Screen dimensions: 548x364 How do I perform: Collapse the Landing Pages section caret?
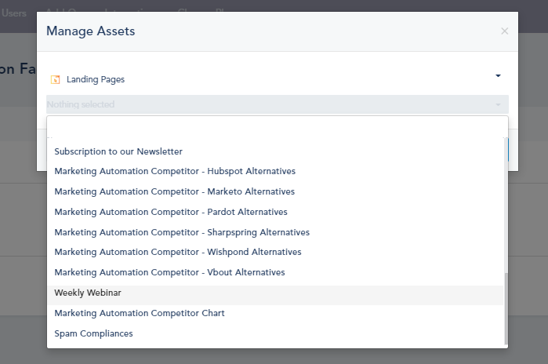[498, 76]
